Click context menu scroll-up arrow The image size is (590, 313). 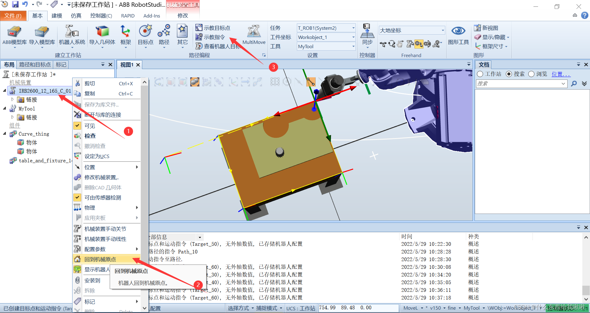click(x=144, y=82)
